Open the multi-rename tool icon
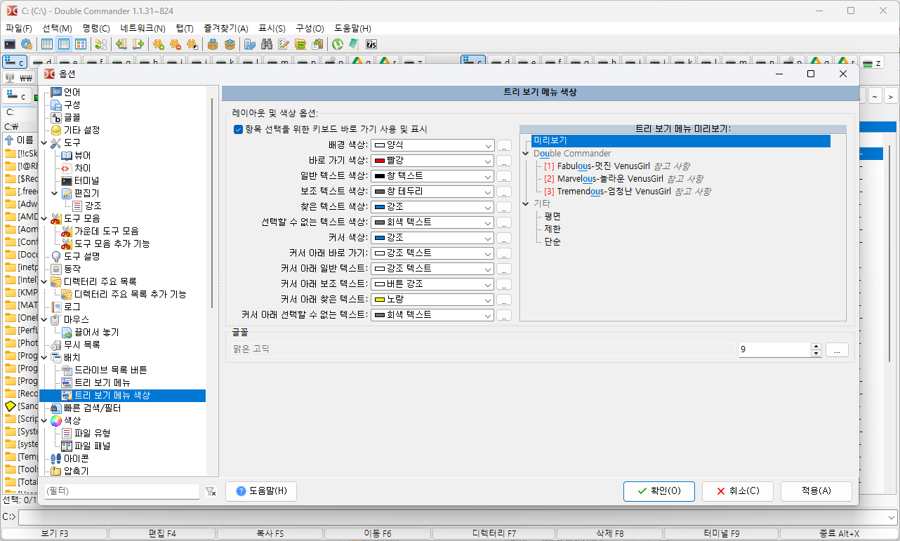This screenshot has width=900, height=541. coord(284,44)
